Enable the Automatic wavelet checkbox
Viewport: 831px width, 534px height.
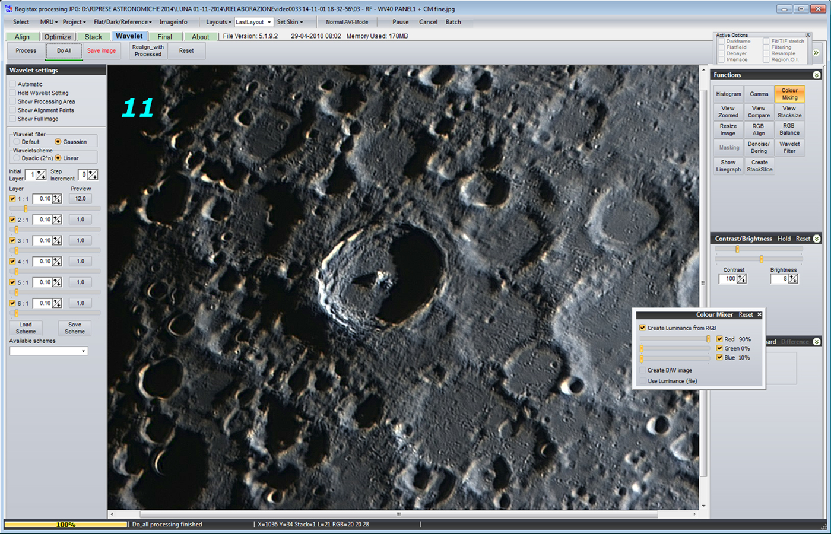click(12, 84)
